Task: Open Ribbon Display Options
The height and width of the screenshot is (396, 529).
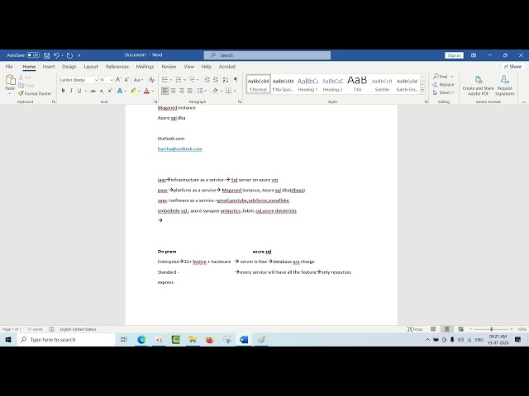Action: click(x=474, y=55)
